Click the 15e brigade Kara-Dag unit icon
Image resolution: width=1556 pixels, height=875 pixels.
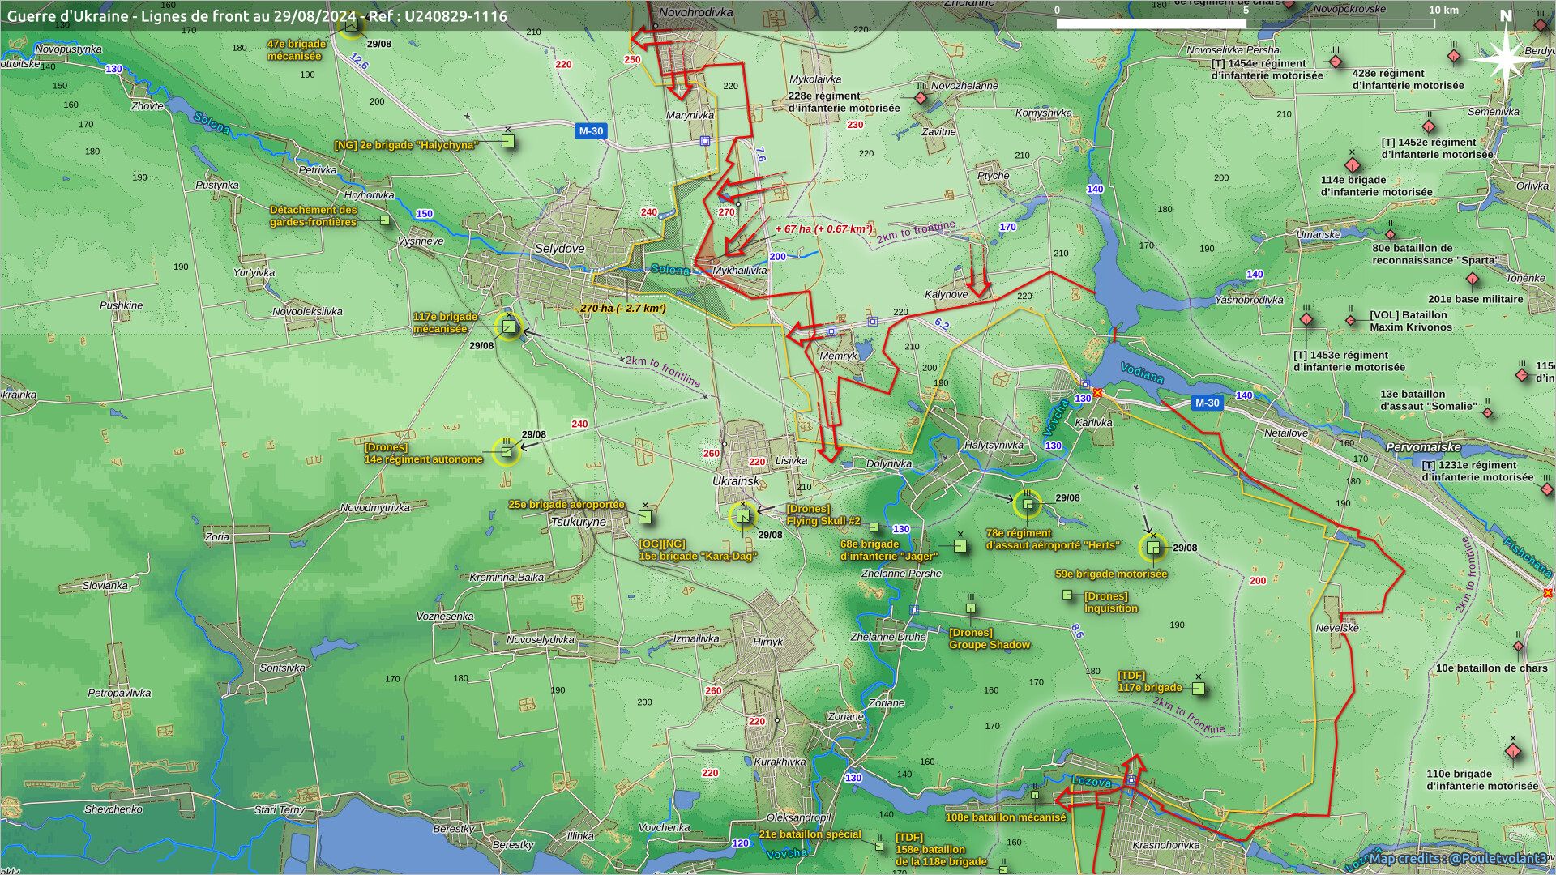[743, 516]
